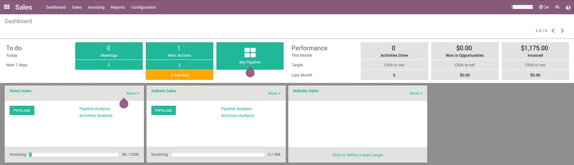
Task: Open Indirect Sales Pipeline Analysis link
Action: (236, 109)
